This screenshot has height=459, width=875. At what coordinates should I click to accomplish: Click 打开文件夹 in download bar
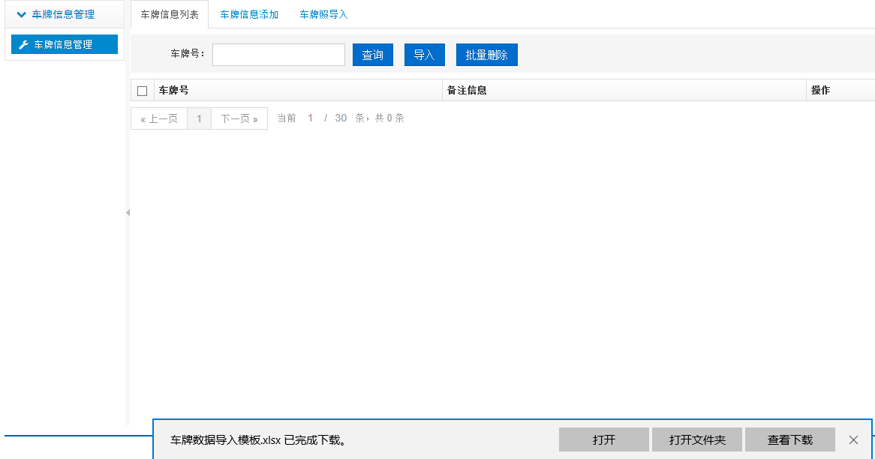[697, 439]
